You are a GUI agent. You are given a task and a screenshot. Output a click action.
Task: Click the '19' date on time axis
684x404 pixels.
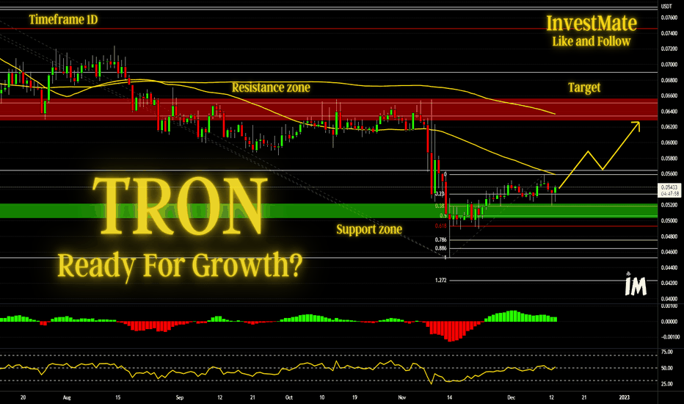pyautogui.click(x=354, y=397)
